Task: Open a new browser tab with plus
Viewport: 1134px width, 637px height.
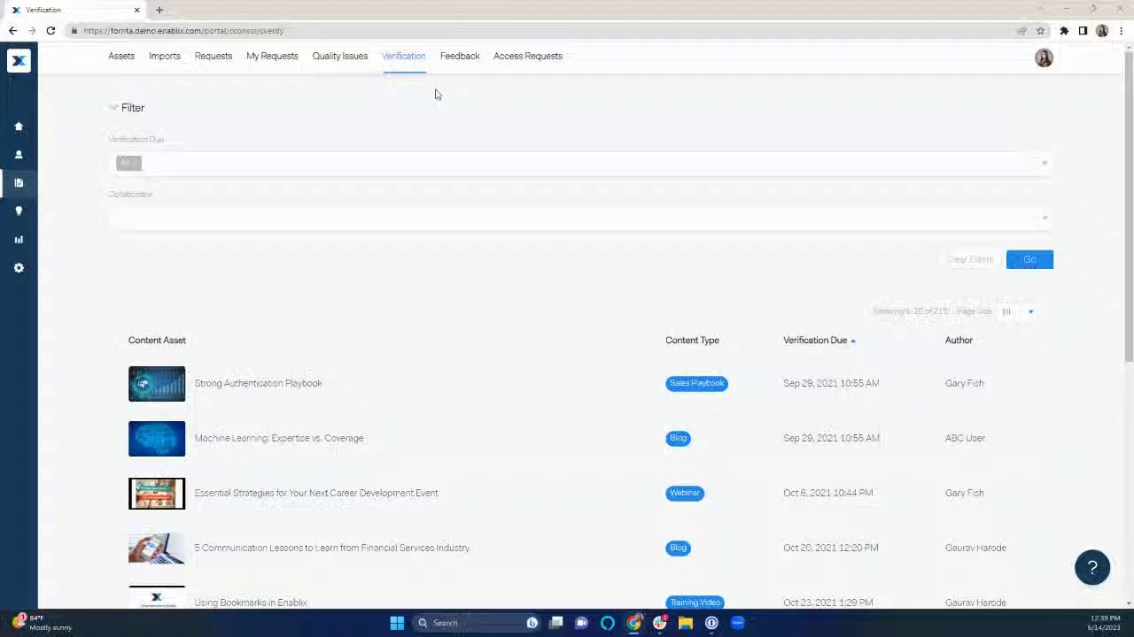Action: coord(159,10)
